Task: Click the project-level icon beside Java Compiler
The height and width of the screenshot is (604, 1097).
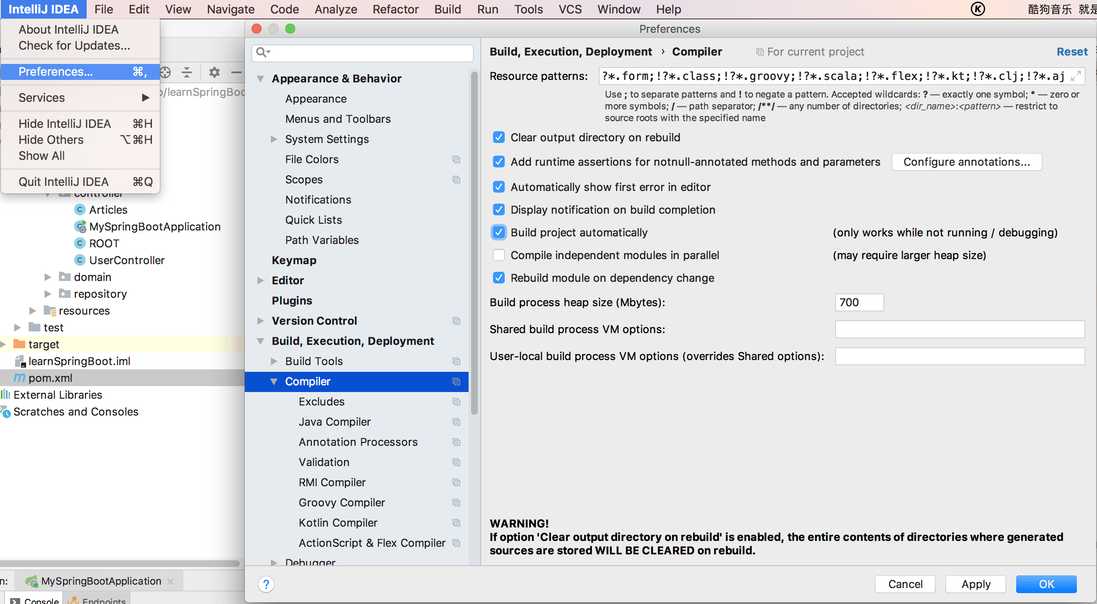Action: click(456, 422)
